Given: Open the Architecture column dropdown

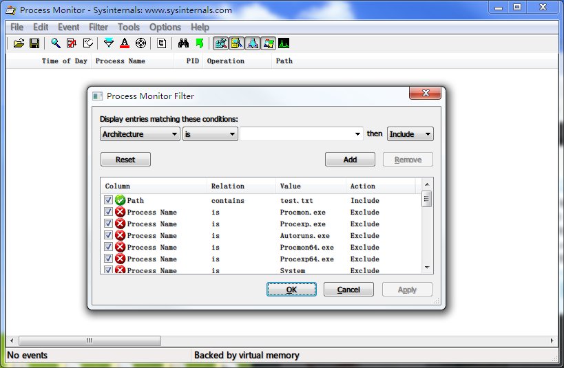Looking at the screenshot, I should [140, 134].
